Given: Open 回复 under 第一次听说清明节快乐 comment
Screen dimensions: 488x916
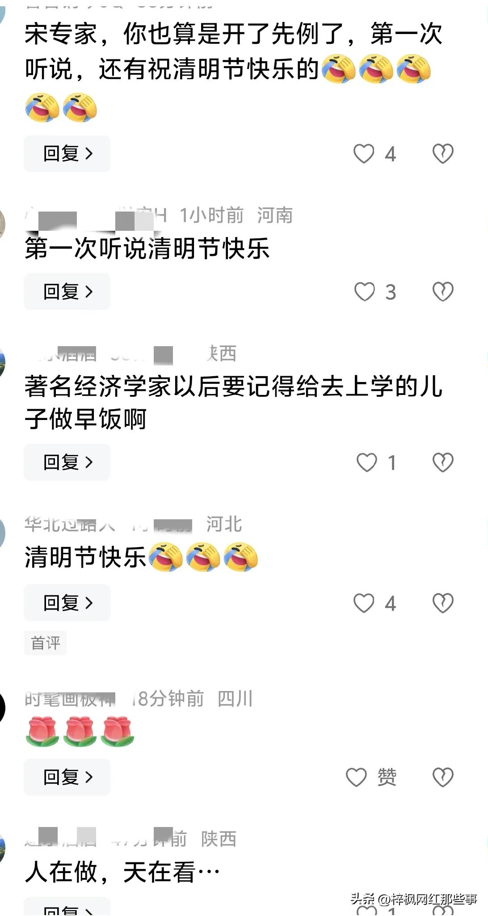Looking at the screenshot, I should 67,292.
